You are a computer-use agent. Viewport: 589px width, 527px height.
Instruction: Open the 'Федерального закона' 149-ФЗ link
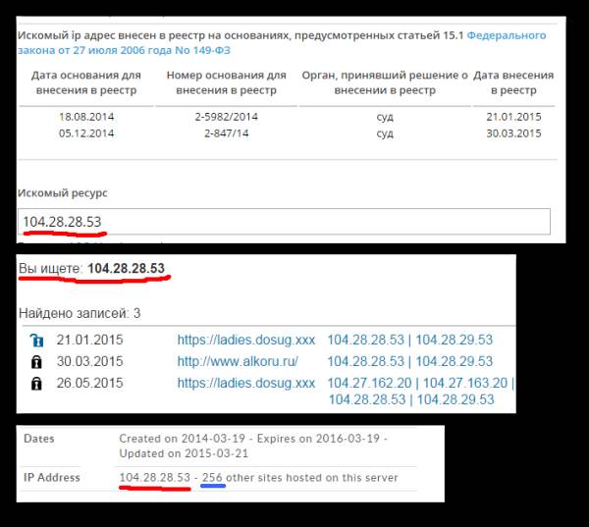[280, 43]
